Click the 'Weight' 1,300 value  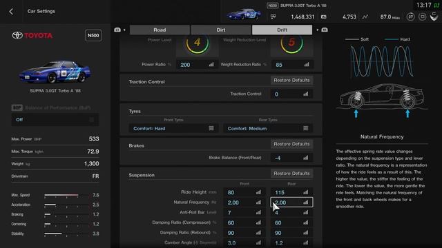pyautogui.click(x=91, y=164)
